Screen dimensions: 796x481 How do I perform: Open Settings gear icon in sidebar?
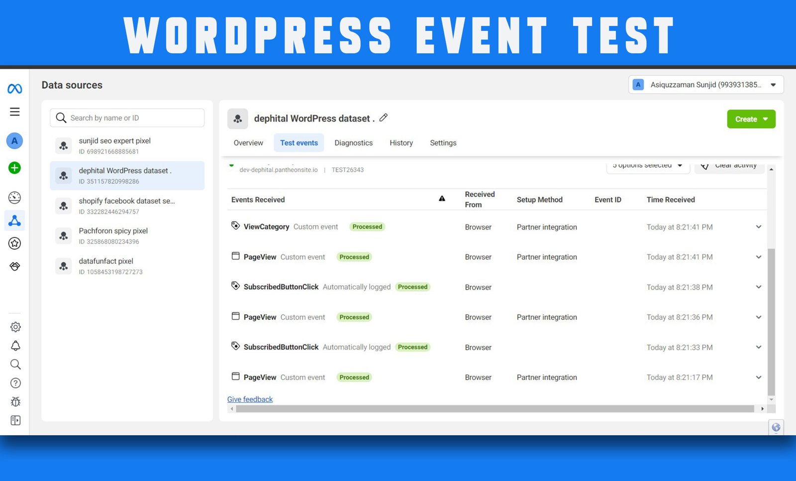pyautogui.click(x=15, y=327)
